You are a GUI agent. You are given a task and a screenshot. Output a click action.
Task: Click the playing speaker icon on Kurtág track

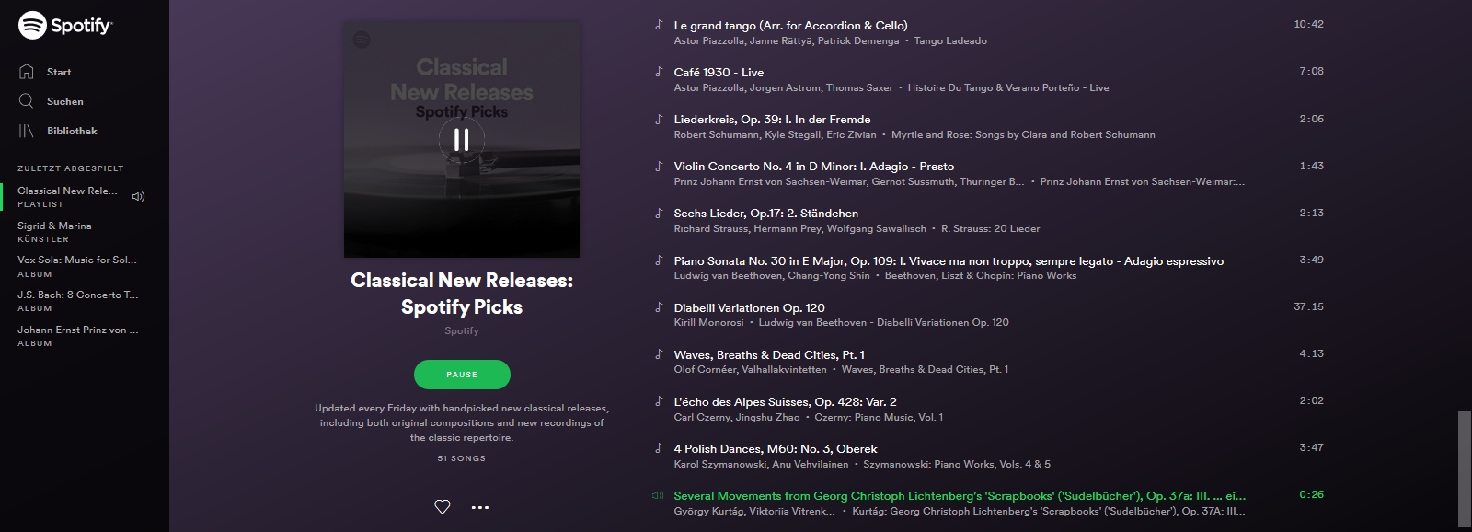[x=658, y=495]
